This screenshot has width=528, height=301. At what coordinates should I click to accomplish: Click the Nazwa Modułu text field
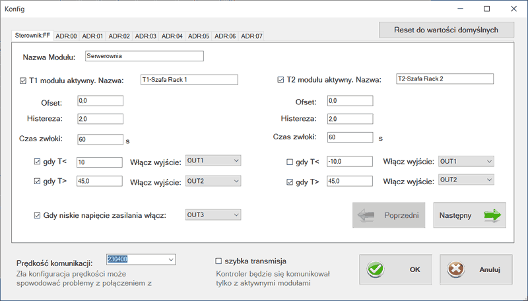coord(145,56)
